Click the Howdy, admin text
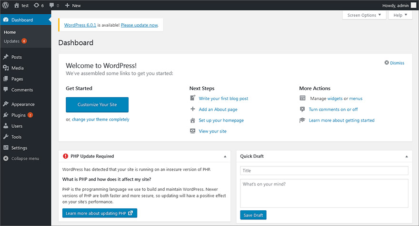 tap(396, 5)
